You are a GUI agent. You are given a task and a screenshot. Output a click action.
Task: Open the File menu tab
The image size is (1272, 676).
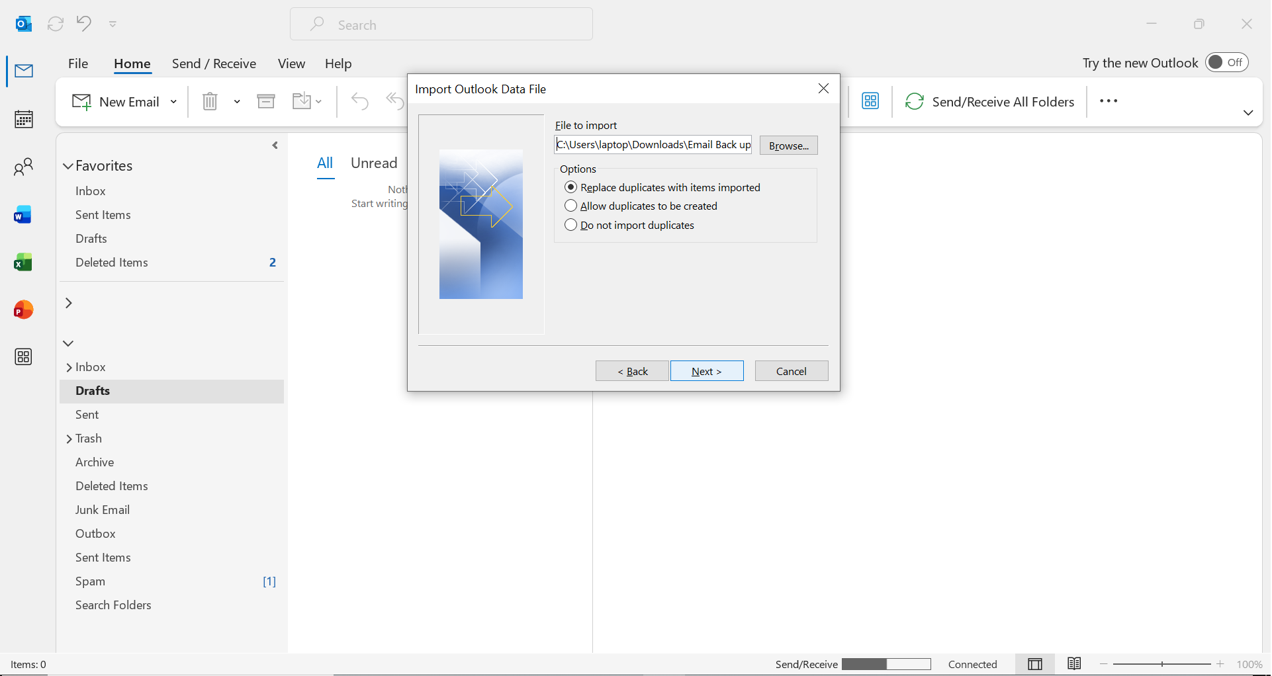tap(78, 63)
